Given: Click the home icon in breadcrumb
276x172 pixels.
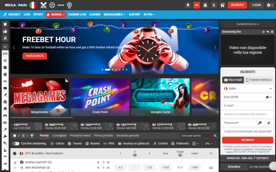Looking at the screenshot, I should coord(15,136).
